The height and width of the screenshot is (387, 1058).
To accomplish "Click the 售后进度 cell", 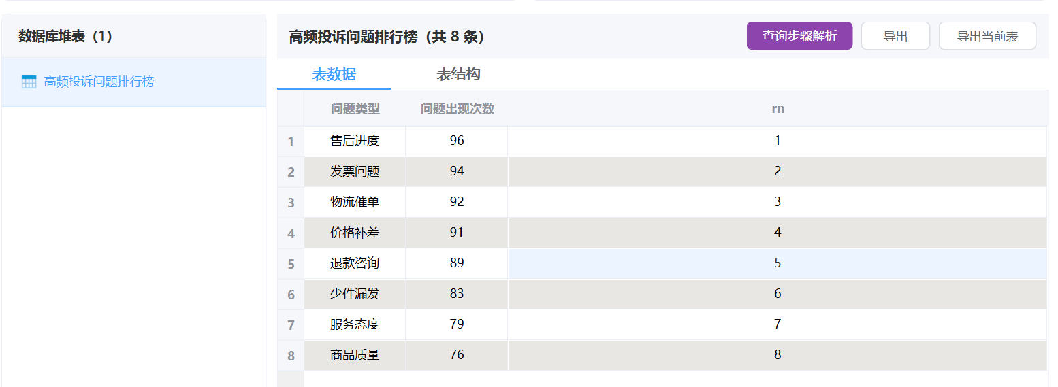I will [x=355, y=141].
